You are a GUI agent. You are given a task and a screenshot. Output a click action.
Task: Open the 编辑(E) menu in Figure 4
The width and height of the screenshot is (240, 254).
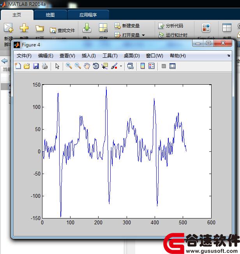coord(46,56)
